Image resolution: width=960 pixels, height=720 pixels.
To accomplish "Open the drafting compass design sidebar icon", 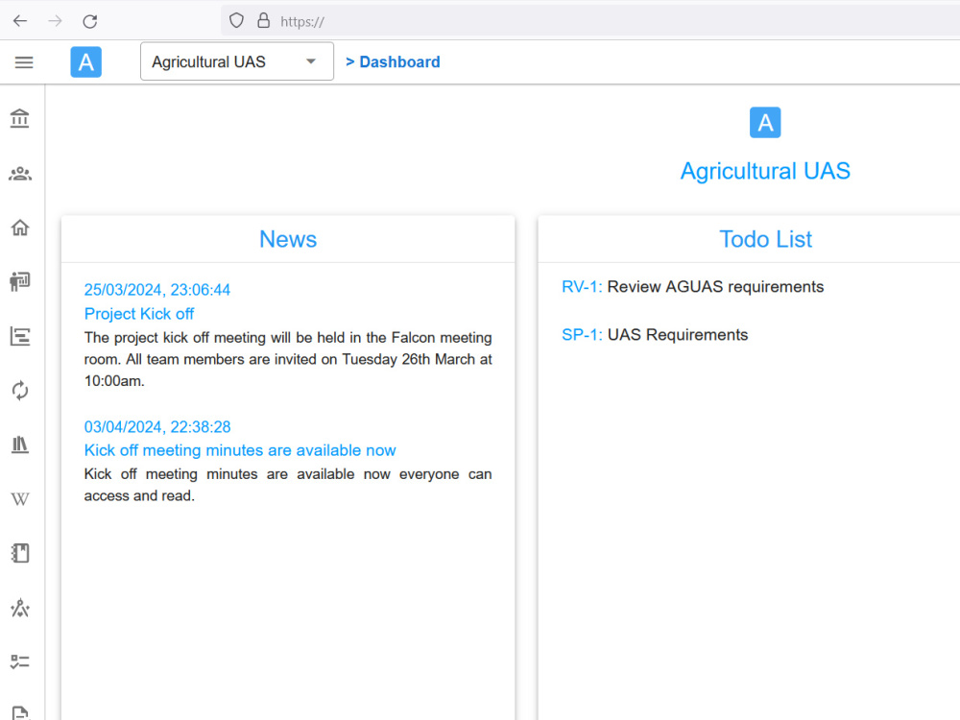I will (x=19, y=608).
